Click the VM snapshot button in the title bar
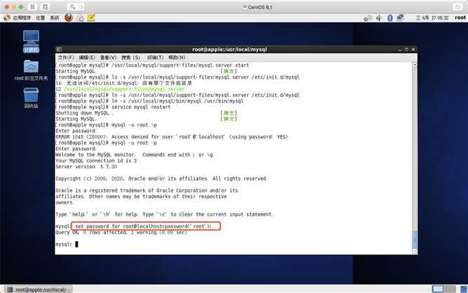The width and height of the screenshot is (468, 293). tap(45, 7)
